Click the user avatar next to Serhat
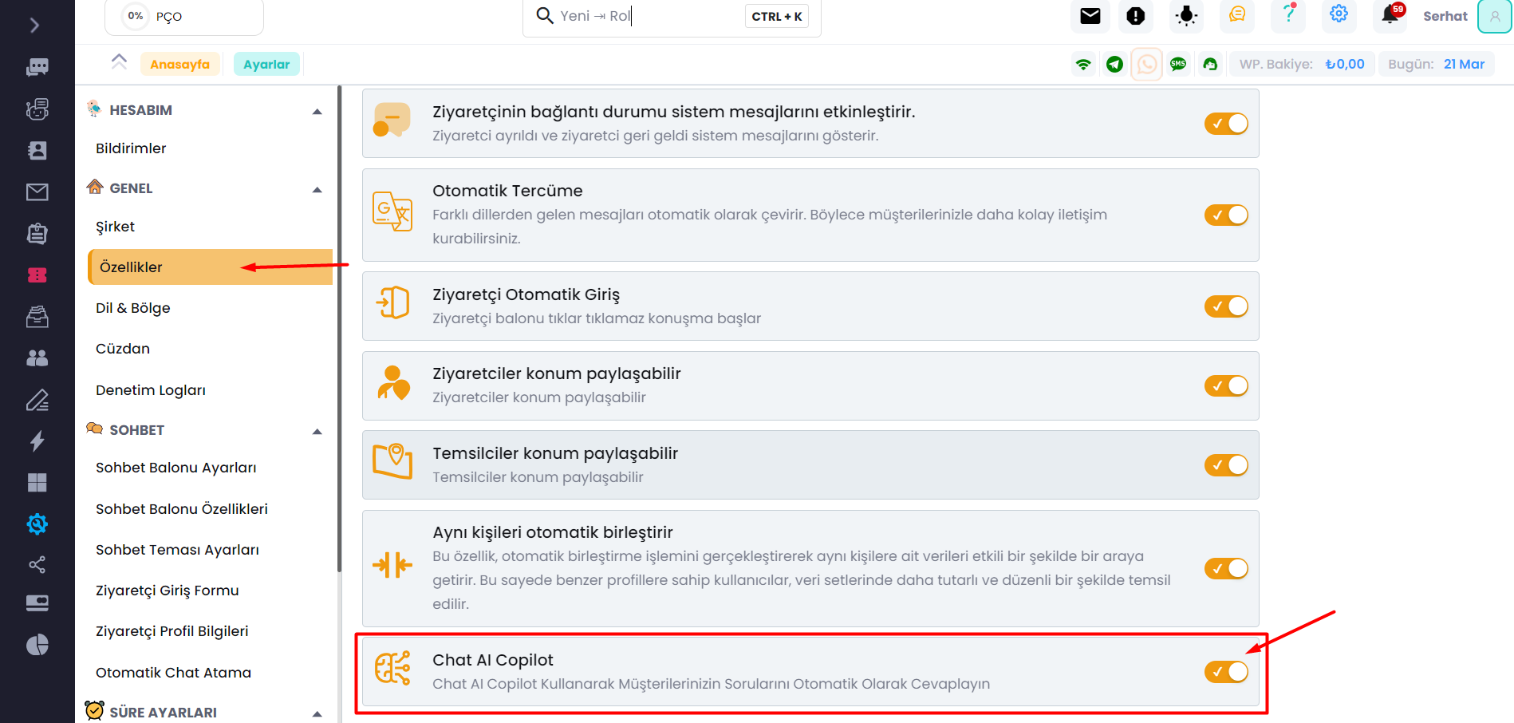1514x723 pixels. 1495,16
